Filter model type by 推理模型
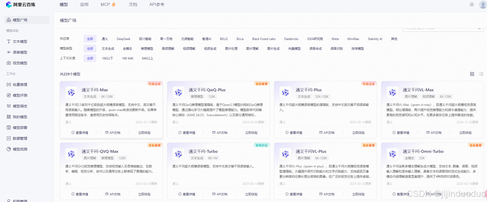487x202 pixels. click(147, 49)
